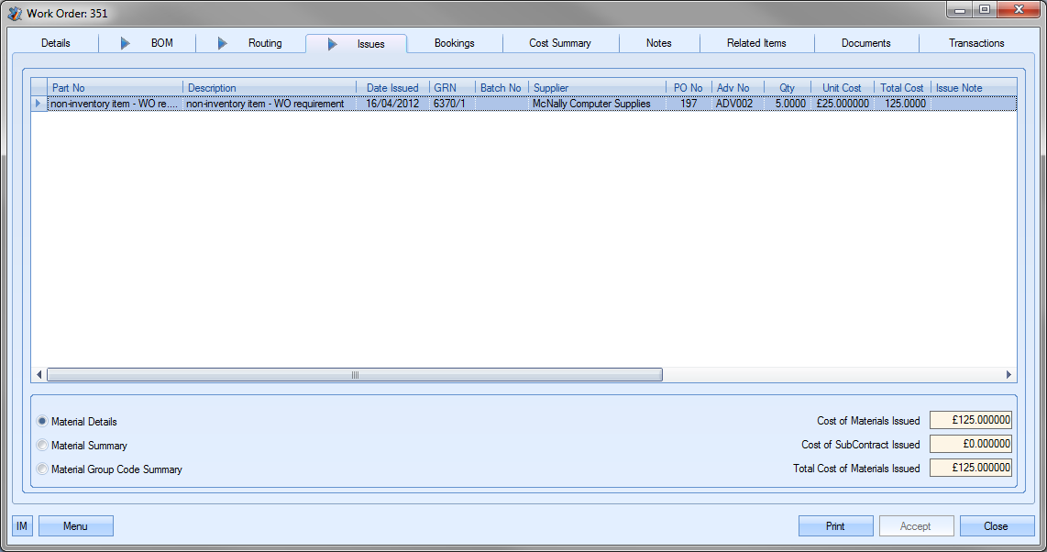Screen dimensions: 1047x552
Task: Click the Total Cost of Materials Issued field
Action: (x=970, y=469)
